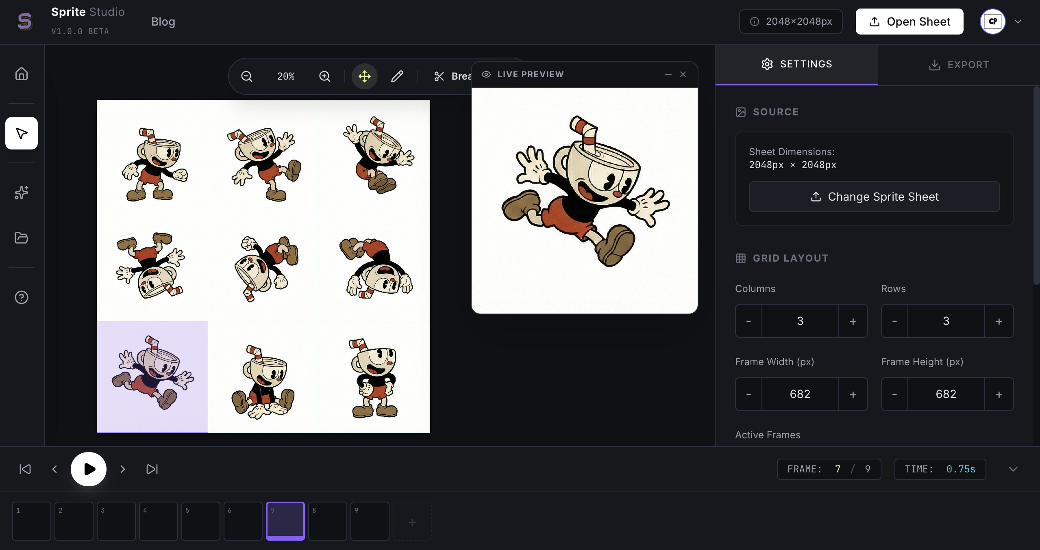Click Open Sheet in the top bar

click(x=909, y=22)
